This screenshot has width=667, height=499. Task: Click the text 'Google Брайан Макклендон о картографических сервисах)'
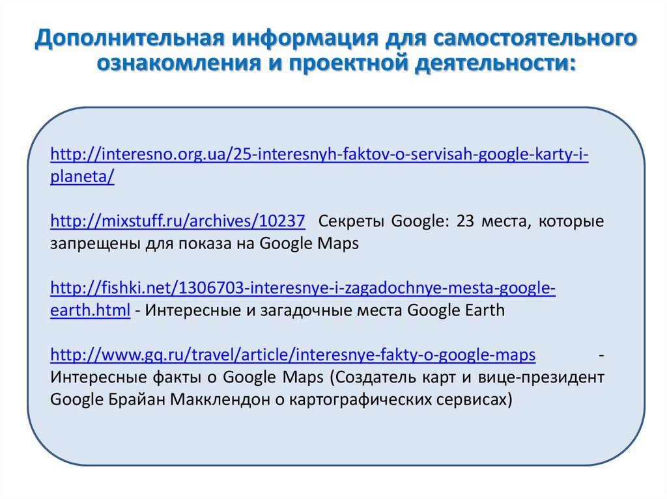click(x=281, y=399)
